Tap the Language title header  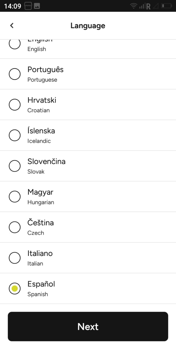tap(88, 26)
